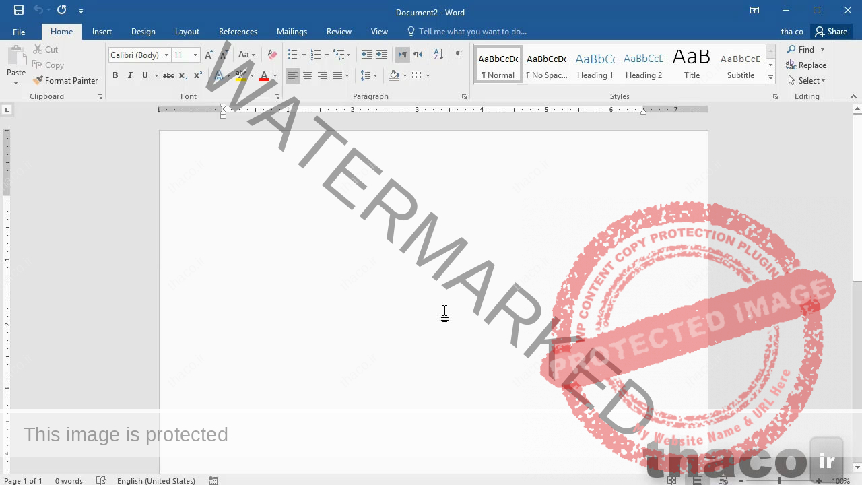Click the tab selector at ruler corner

(x=7, y=110)
